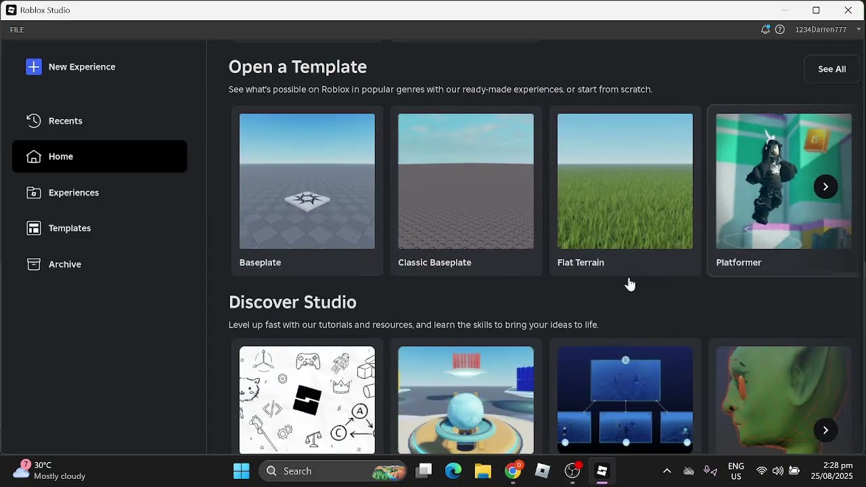The height and width of the screenshot is (487, 866).
Task: Click the Platformer label
Action: point(739,262)
